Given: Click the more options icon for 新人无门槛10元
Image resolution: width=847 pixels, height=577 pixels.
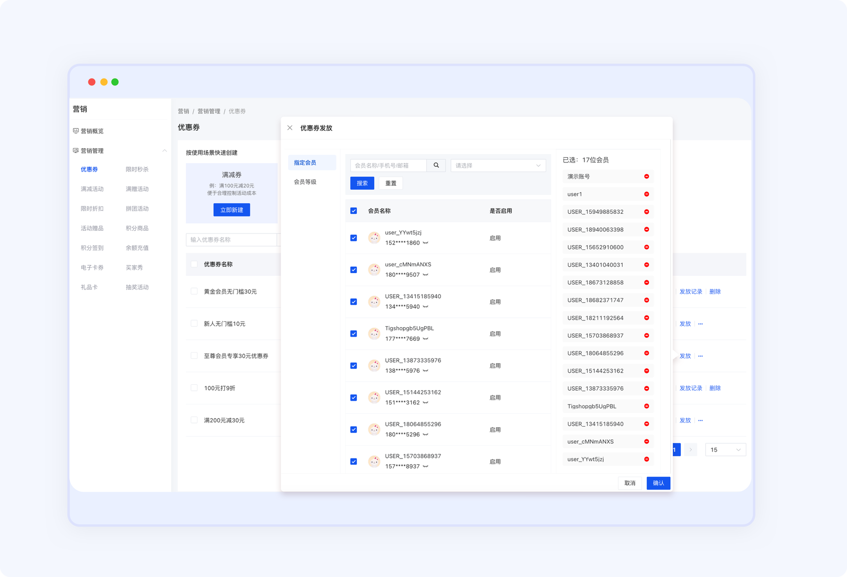Looking at the screenshot, I should [x=700, y=324].
